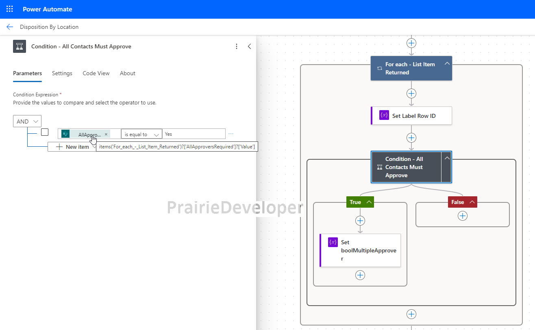Image resolution: width=535 pixels, height=330 pixels.
Task: Select the Set boolMultipleApprover action
Action: point(360,250)
